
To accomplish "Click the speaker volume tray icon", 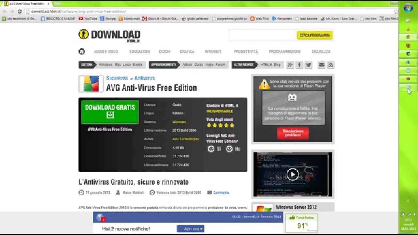I will 415,214.
